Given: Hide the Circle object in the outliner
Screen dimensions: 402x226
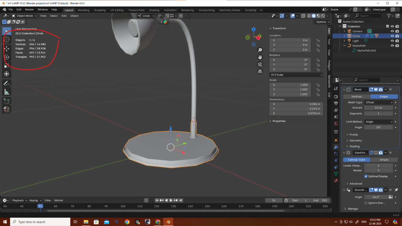Looking at the screenshot, I should point(392,36).
